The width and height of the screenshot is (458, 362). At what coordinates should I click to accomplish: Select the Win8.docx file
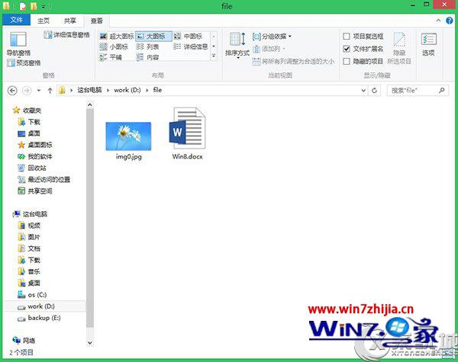click(188, 133)
